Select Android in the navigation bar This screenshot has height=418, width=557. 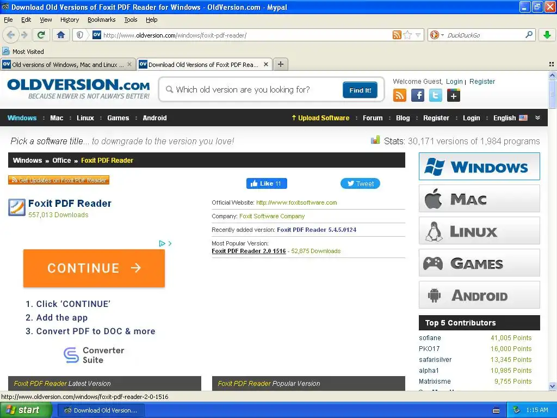(x=154, y=118)
